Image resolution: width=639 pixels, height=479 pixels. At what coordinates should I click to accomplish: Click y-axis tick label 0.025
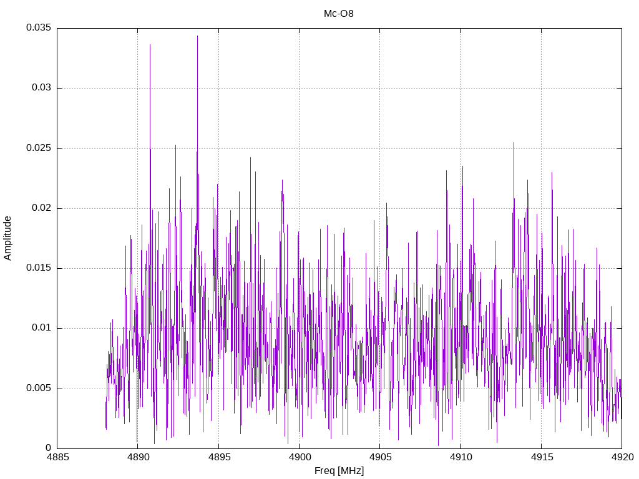[39, 148]
